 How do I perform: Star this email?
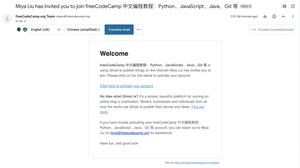(265, 17)
